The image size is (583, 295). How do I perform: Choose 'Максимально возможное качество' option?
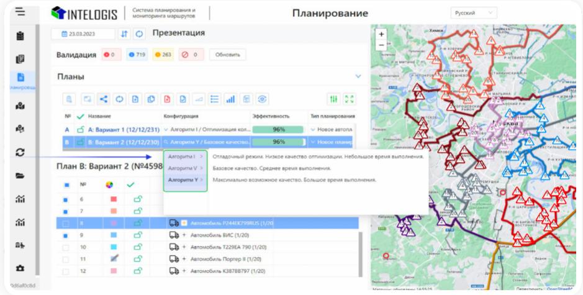[294, 179]
